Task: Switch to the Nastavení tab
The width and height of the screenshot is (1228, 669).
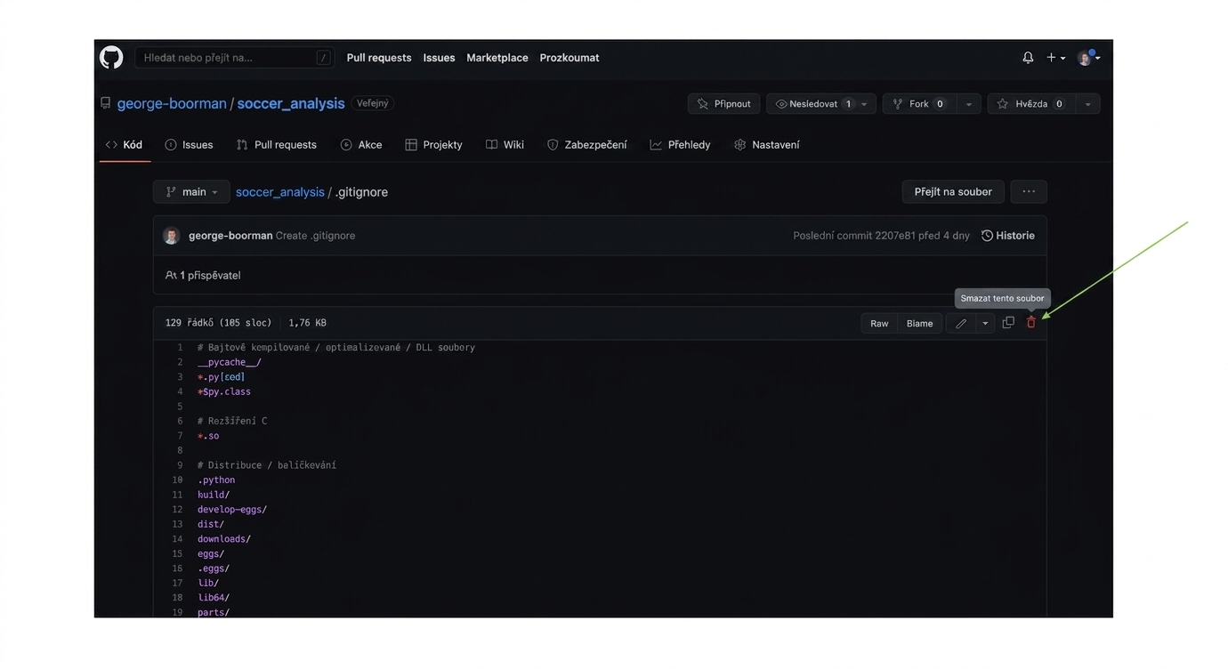Action: click(x=766, y=145)
